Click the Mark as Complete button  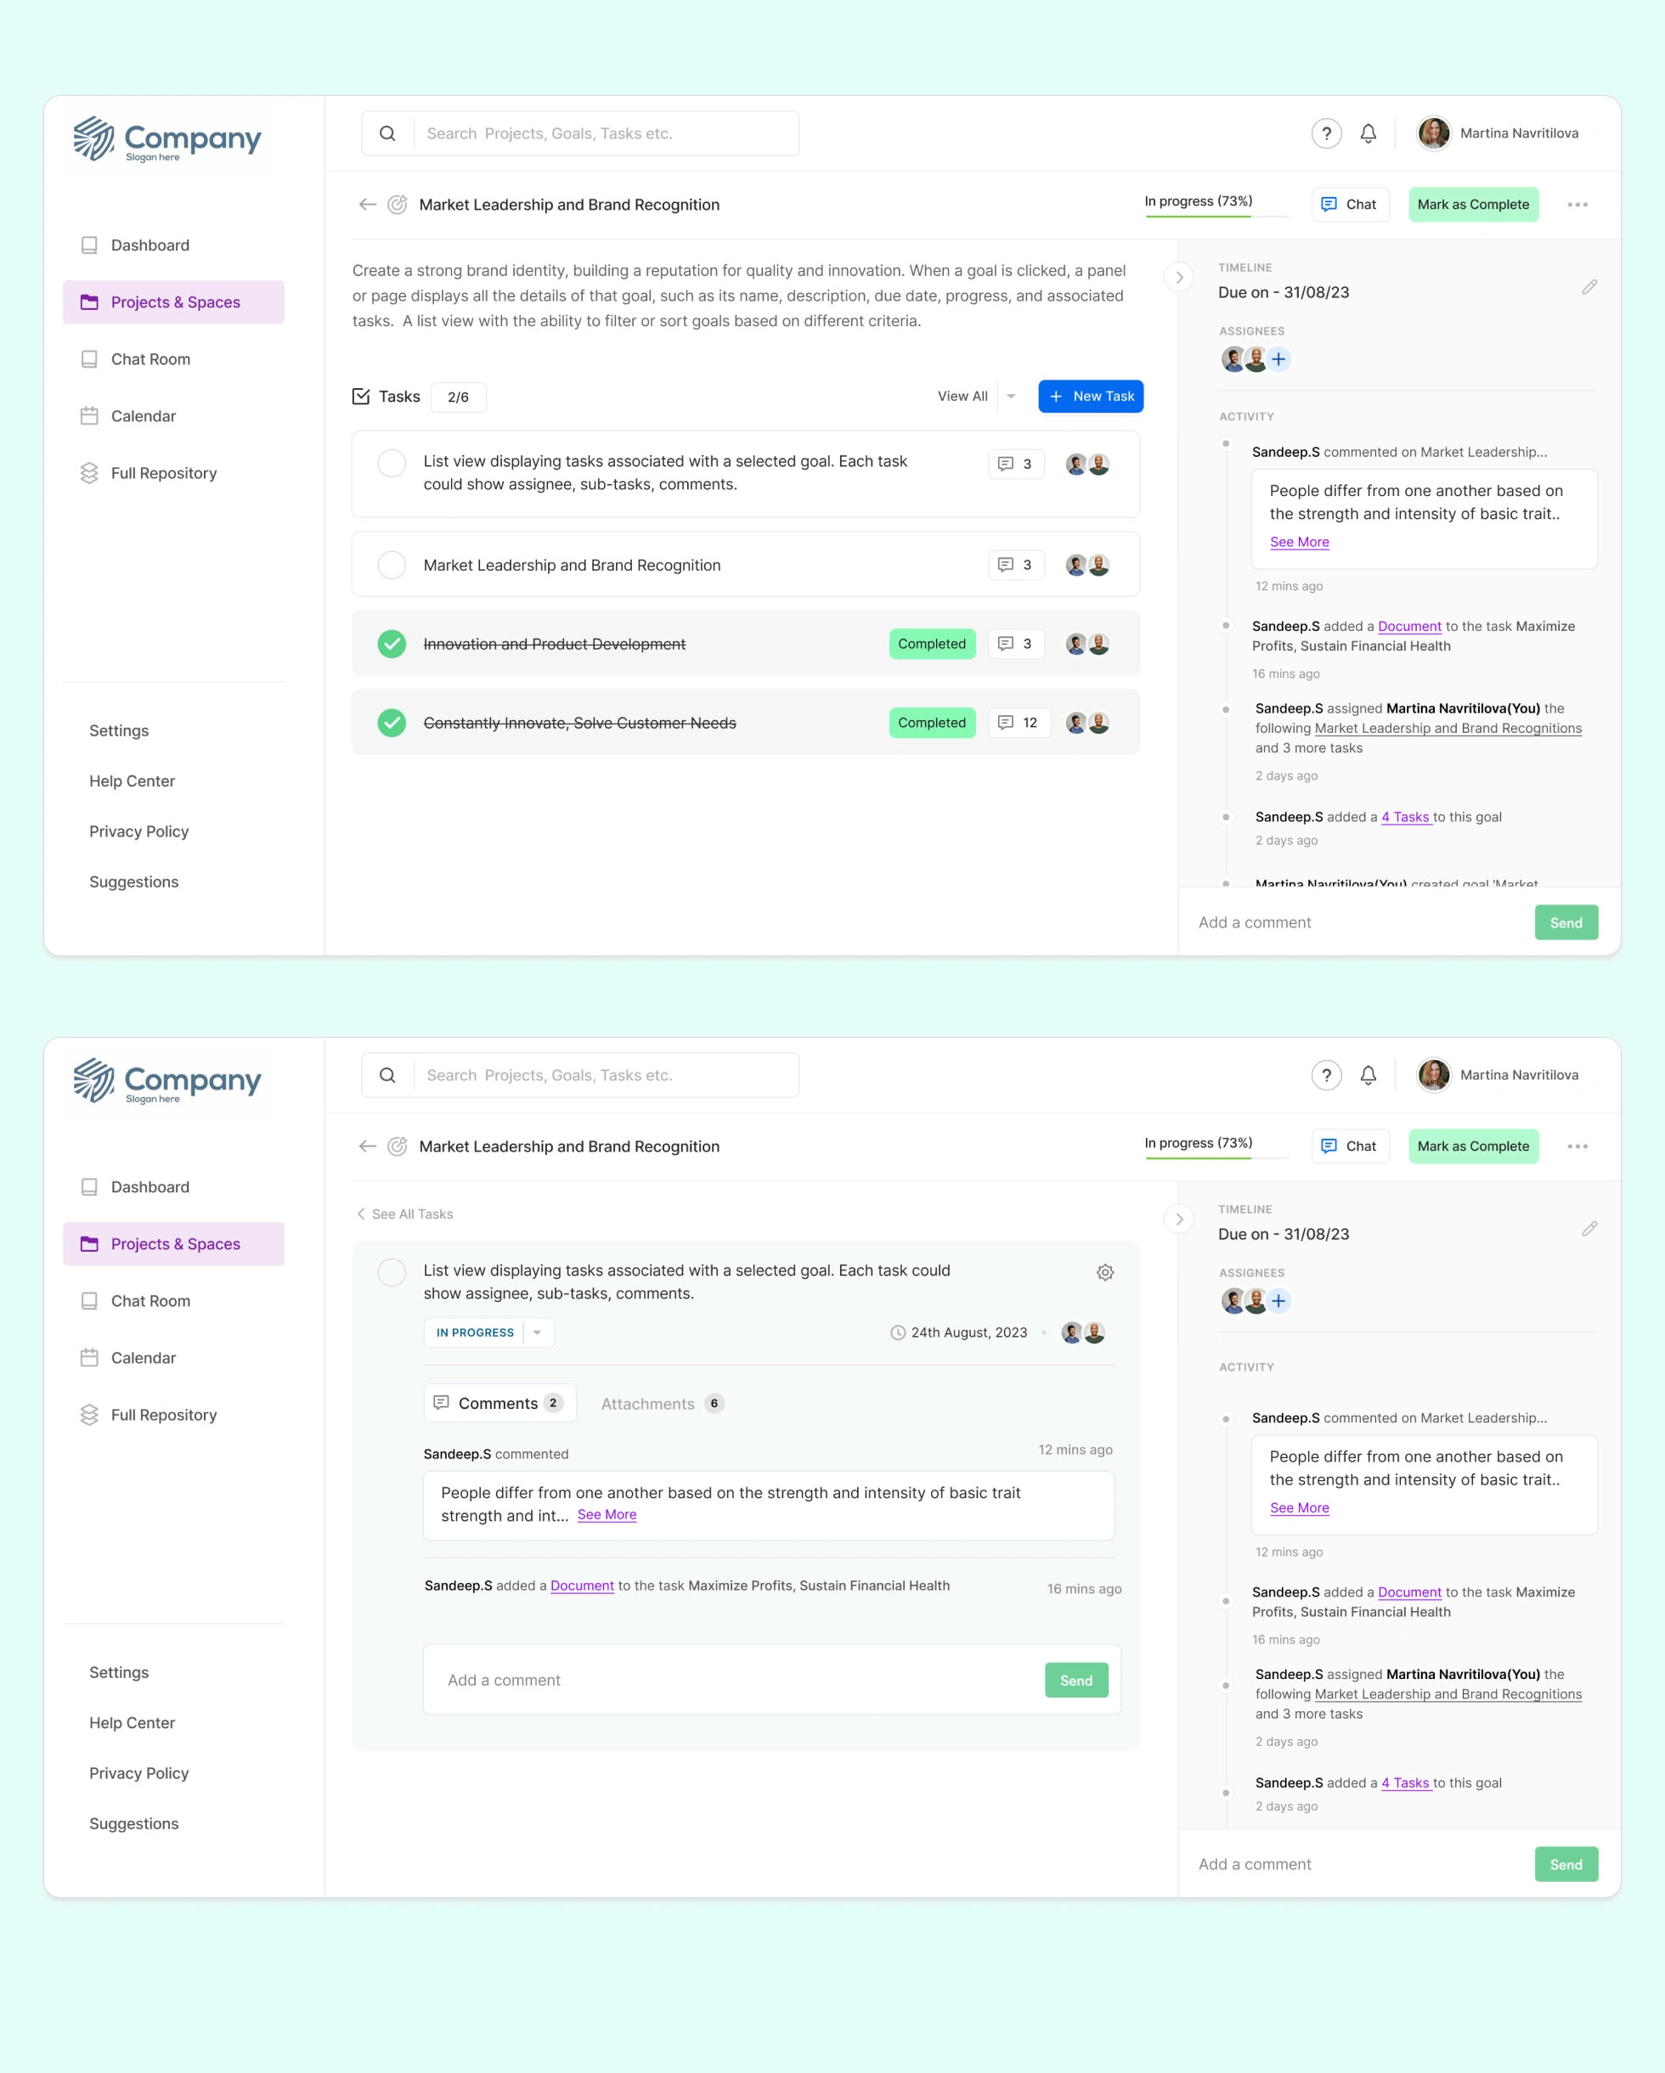(x=1473, y=204)
